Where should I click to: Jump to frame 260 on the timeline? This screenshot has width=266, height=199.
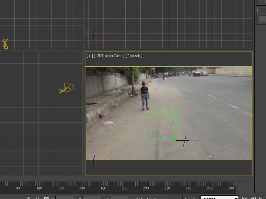tap(209, 188)
